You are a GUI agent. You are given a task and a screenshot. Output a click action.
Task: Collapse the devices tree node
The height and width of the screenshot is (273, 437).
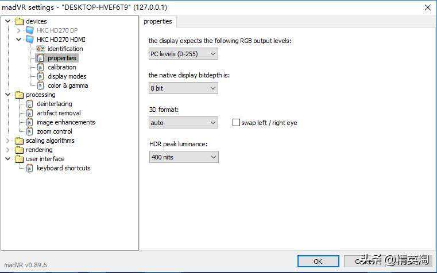[x=8, y=21]
